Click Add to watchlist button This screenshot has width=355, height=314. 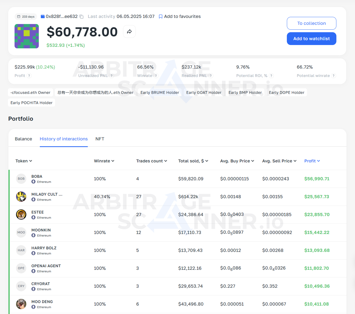point(312,39)
